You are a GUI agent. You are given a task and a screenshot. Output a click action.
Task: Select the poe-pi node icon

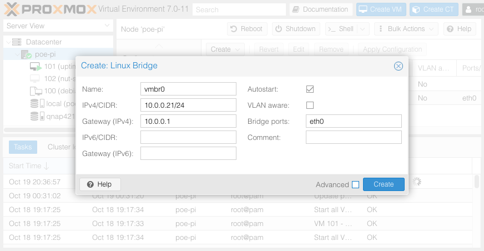(x=26, y=54)
